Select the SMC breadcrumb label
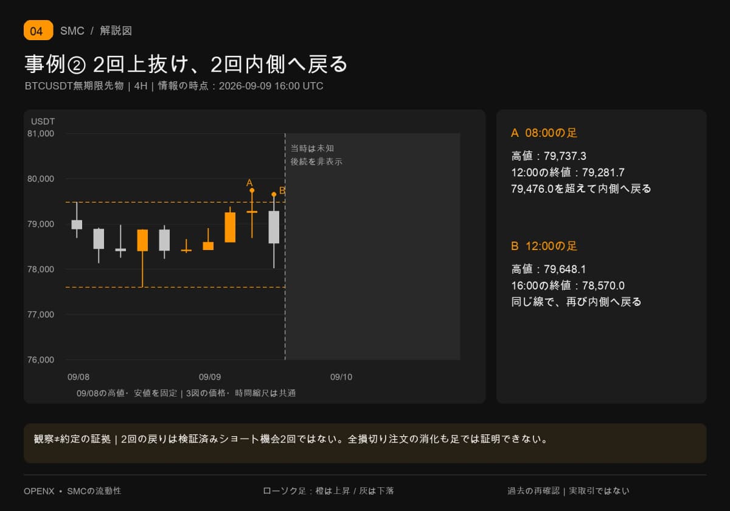 tap(72, 31)
